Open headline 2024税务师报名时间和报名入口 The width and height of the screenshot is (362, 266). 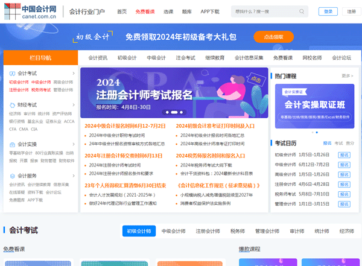point(211,156)
